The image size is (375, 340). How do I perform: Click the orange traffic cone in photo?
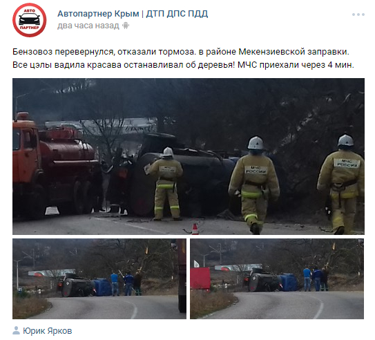pyautogui.click(x=195, y=229)
